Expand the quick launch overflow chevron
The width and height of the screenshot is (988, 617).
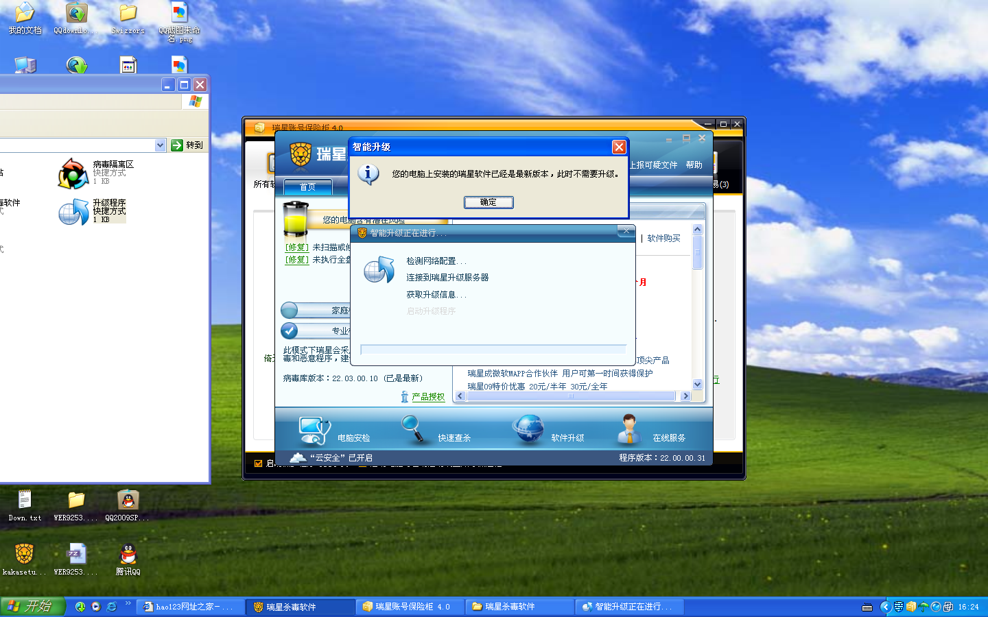128,604
